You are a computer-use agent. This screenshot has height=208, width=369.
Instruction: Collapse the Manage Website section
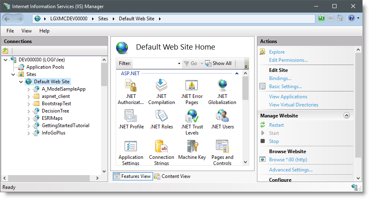[x=346, y=115]
